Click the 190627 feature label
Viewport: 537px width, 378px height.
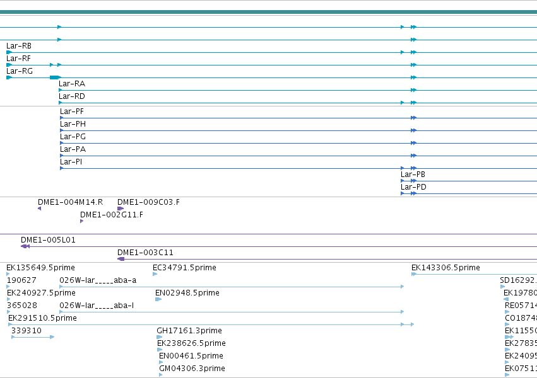(21, 280)
